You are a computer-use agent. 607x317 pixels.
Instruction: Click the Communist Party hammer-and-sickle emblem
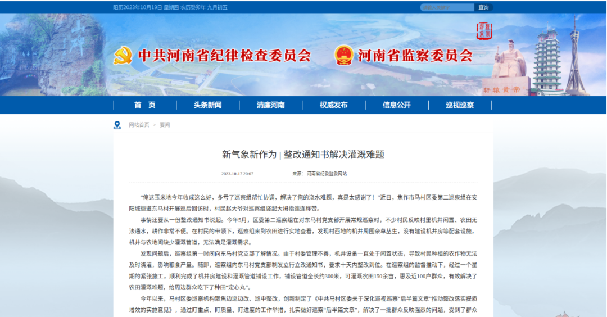point(122,55)
